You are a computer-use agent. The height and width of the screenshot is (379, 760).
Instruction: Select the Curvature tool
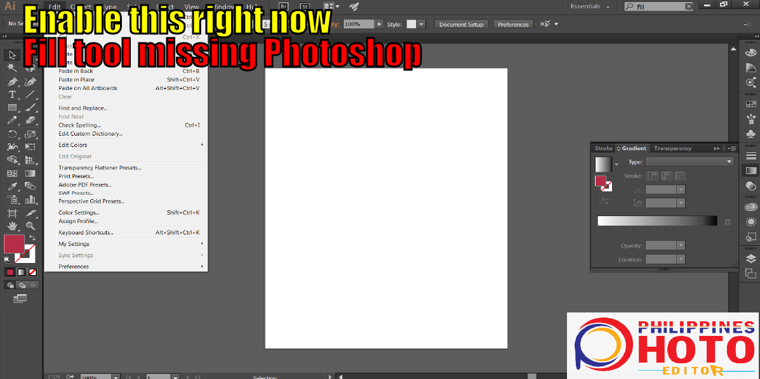30,81
